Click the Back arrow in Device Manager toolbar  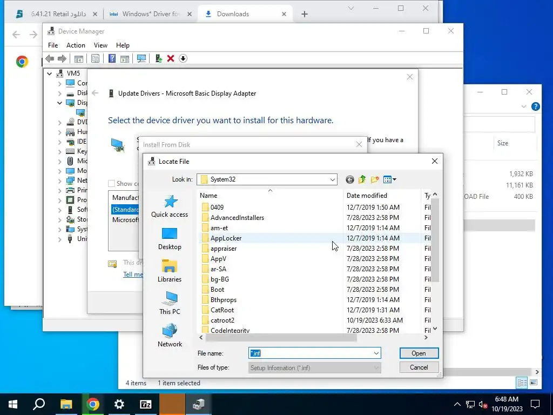point(50,58)
